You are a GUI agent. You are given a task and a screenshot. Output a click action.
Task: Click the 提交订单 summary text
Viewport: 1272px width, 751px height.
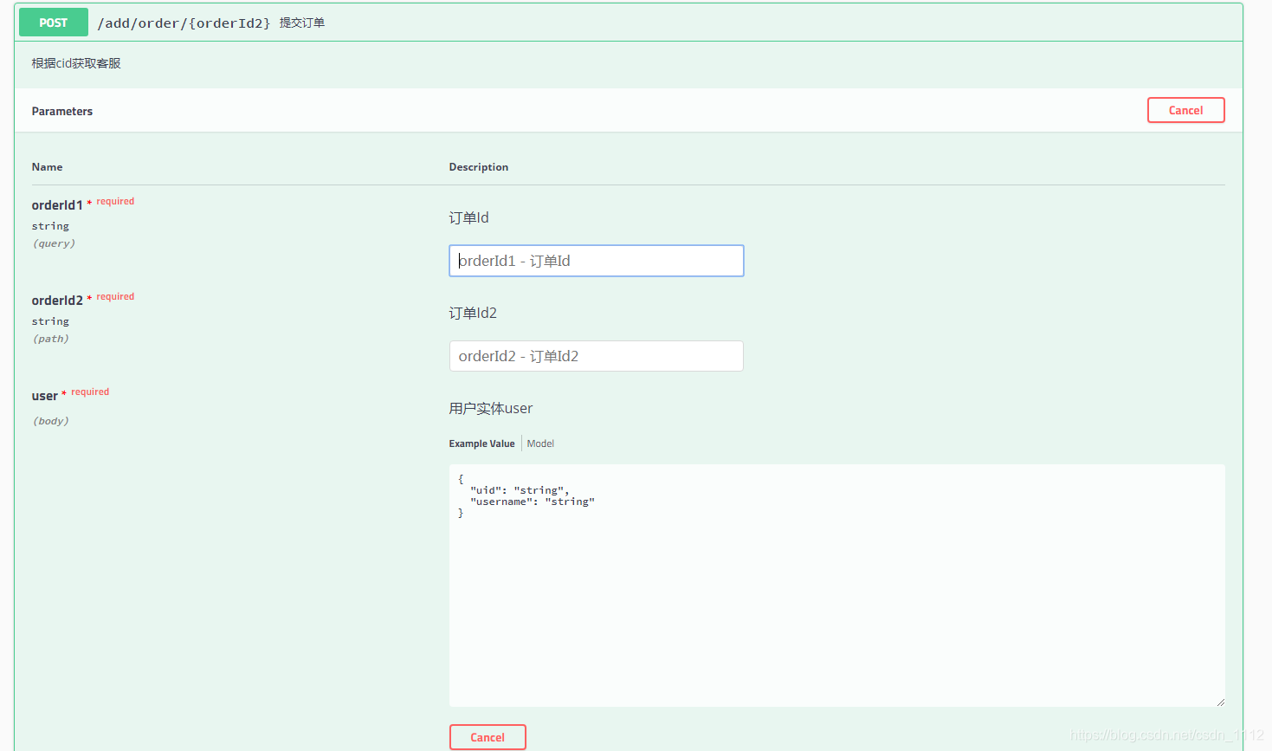pyautogui.click(x=302, y=23)
